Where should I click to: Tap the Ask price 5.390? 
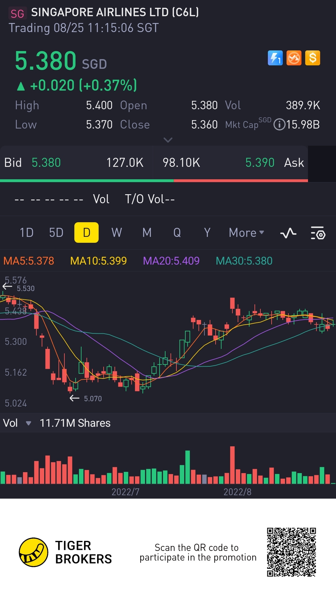click(260, 163)
